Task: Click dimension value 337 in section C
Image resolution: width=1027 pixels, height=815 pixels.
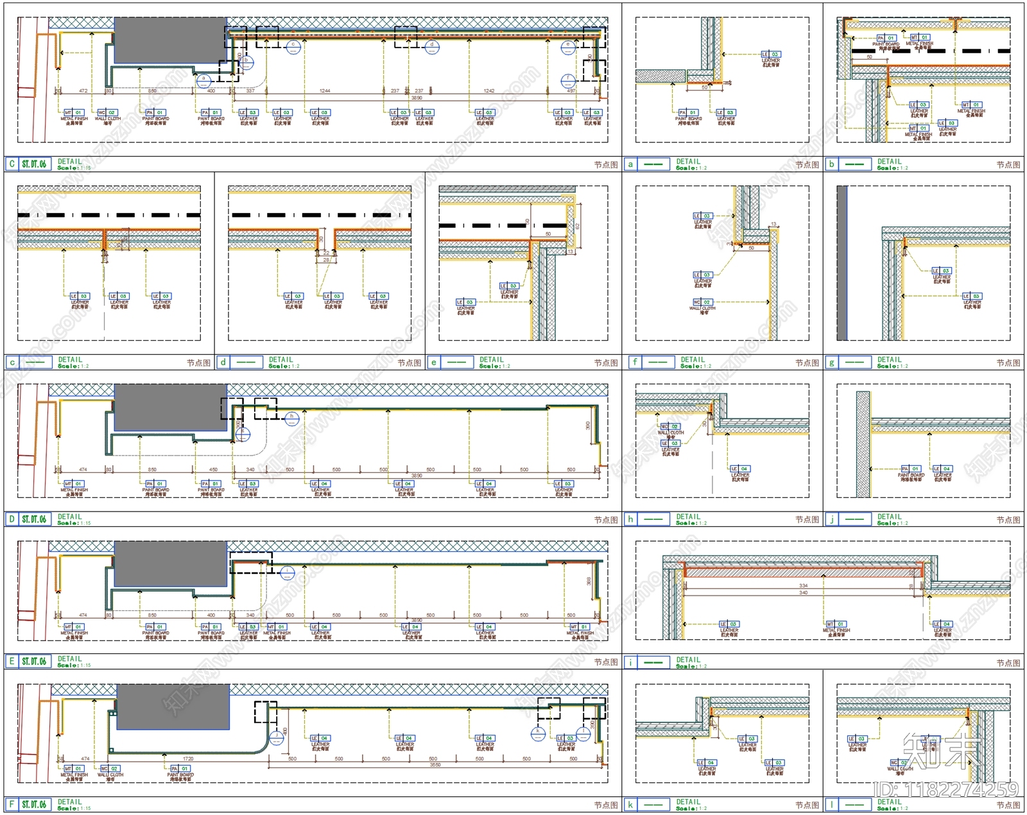Action: coord(250,91)
